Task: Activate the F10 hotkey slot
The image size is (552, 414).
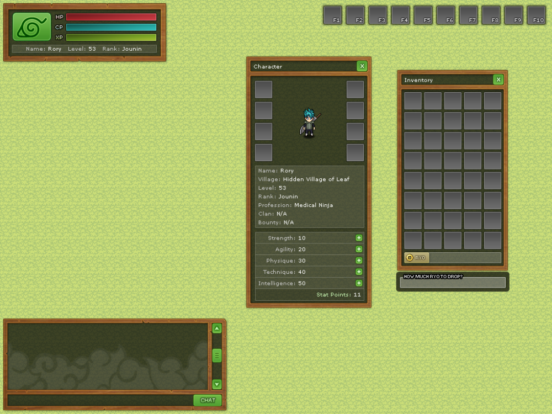Action: click(x=536, y=15)
